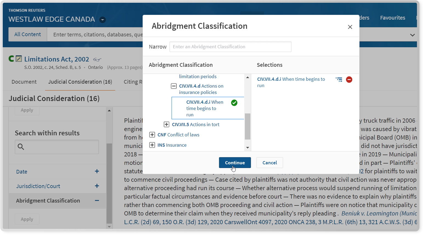Click the Cancel button
439x247 pixels.
point(270,162)
